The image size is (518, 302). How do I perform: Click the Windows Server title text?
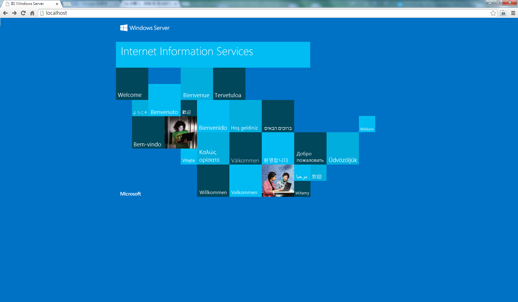pos(150,28)
